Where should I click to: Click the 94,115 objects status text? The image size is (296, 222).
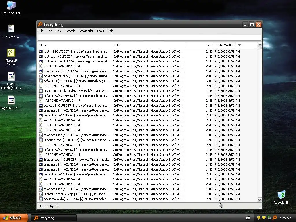(x=48, y=206)
